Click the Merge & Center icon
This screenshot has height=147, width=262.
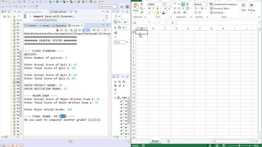pyautogui.click(x=187, y=8)
